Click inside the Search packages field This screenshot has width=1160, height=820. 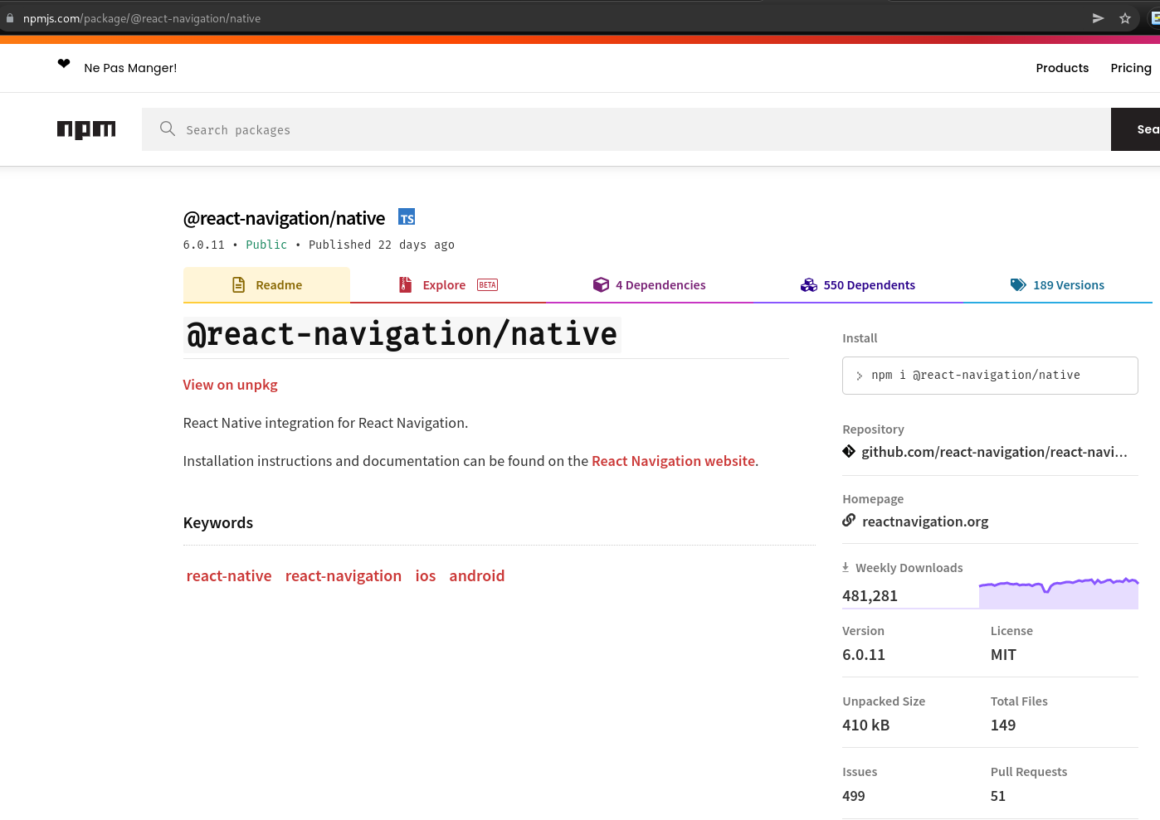pos(498,129)
